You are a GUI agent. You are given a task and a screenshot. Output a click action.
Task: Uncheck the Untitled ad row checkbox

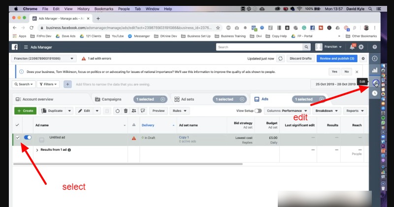18,138
